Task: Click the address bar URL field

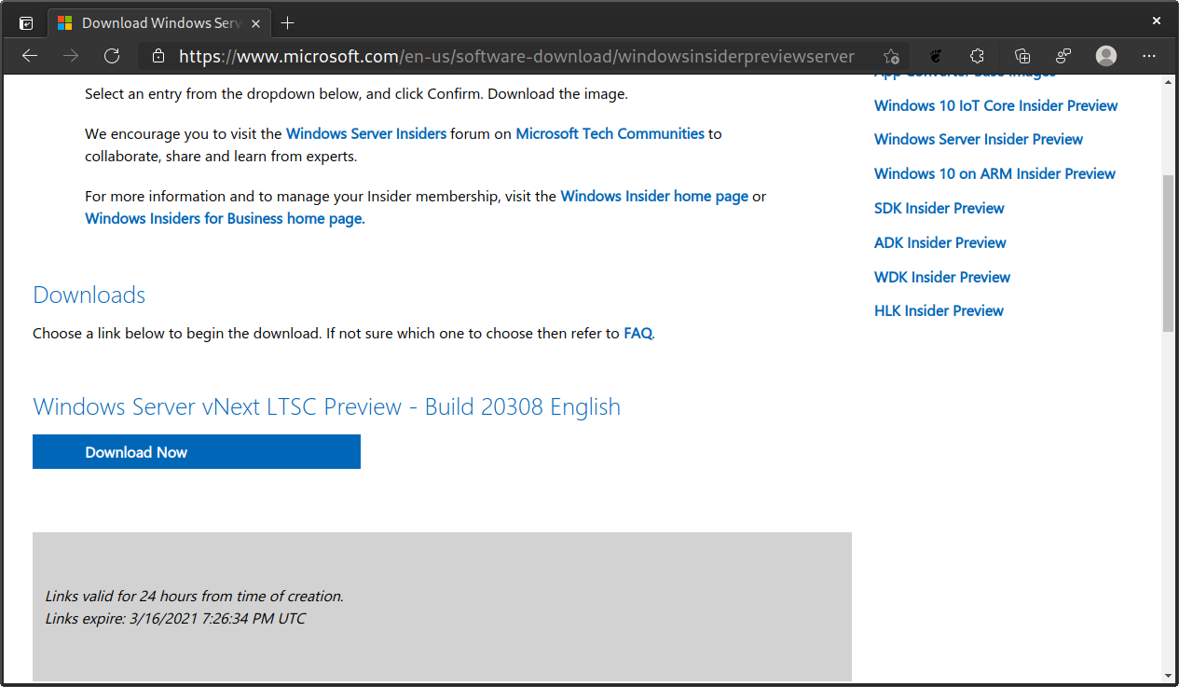Action: 516,56
